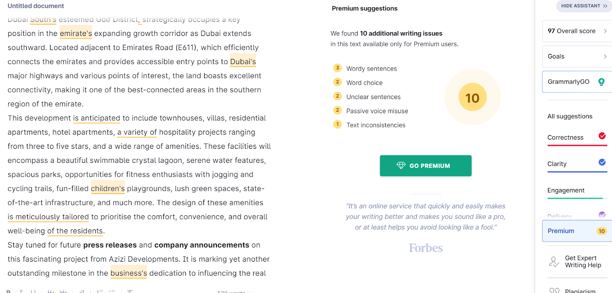Hide the assistant panel
The image size is (612, 293).
tap(584, 6)
